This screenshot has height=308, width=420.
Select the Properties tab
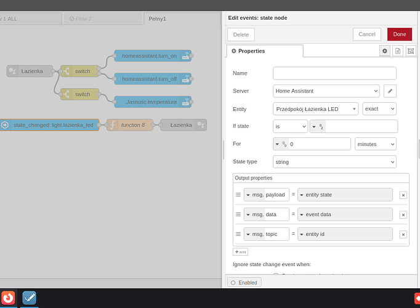(x=265, y=51)
